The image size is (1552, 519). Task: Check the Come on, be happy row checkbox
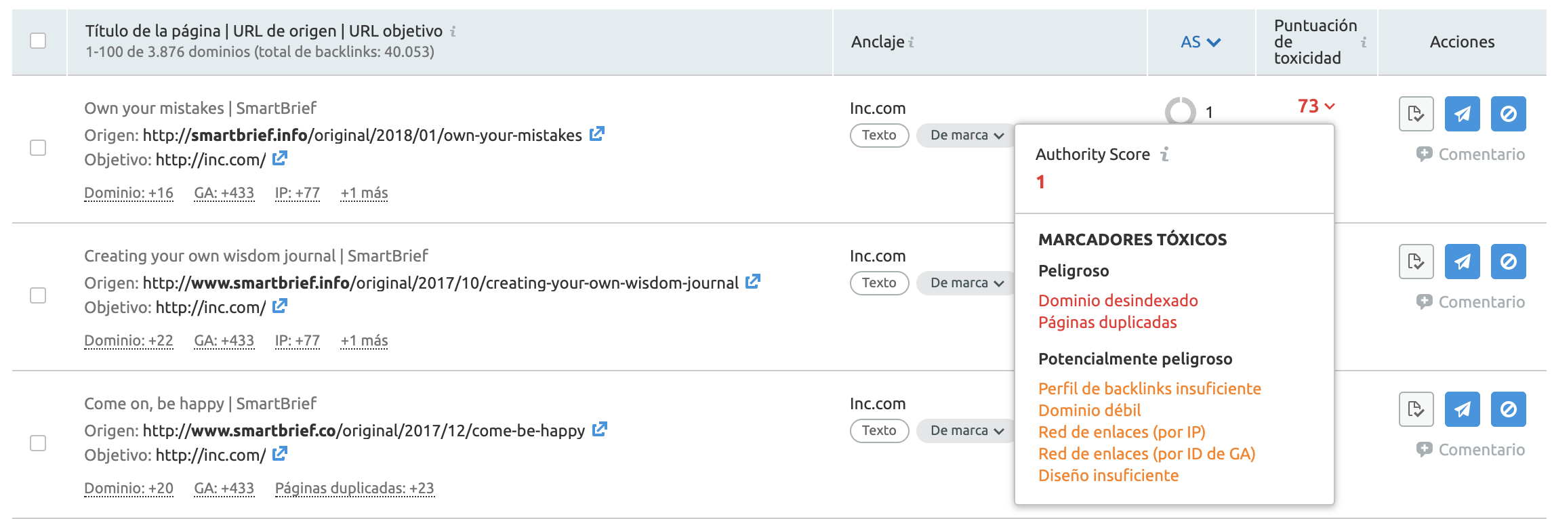pyautogui.click(x=38, y=443)
